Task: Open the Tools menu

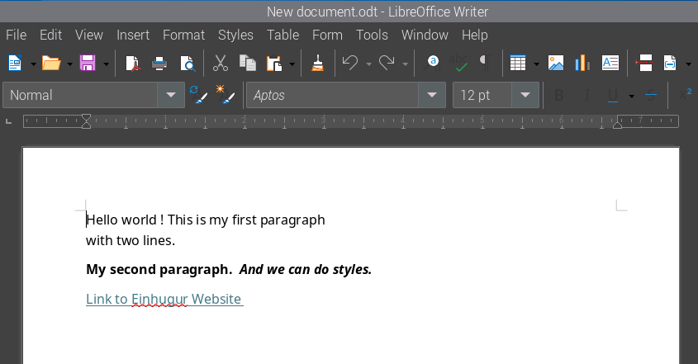Action: (372, 35)
